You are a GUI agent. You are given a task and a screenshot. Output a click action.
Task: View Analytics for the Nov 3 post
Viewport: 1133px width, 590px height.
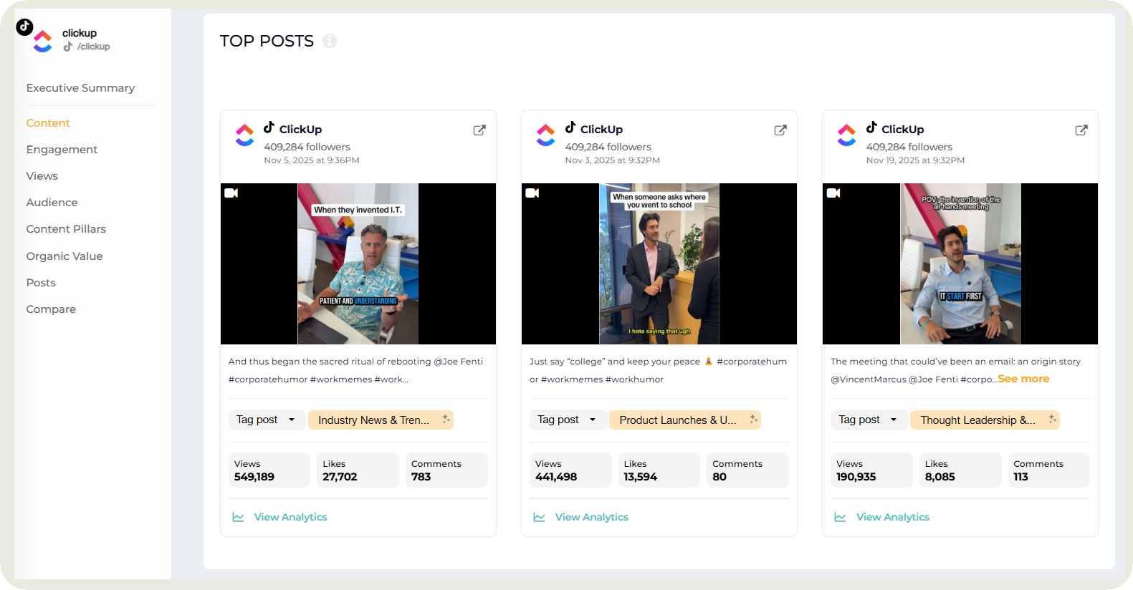click(591, 517)
